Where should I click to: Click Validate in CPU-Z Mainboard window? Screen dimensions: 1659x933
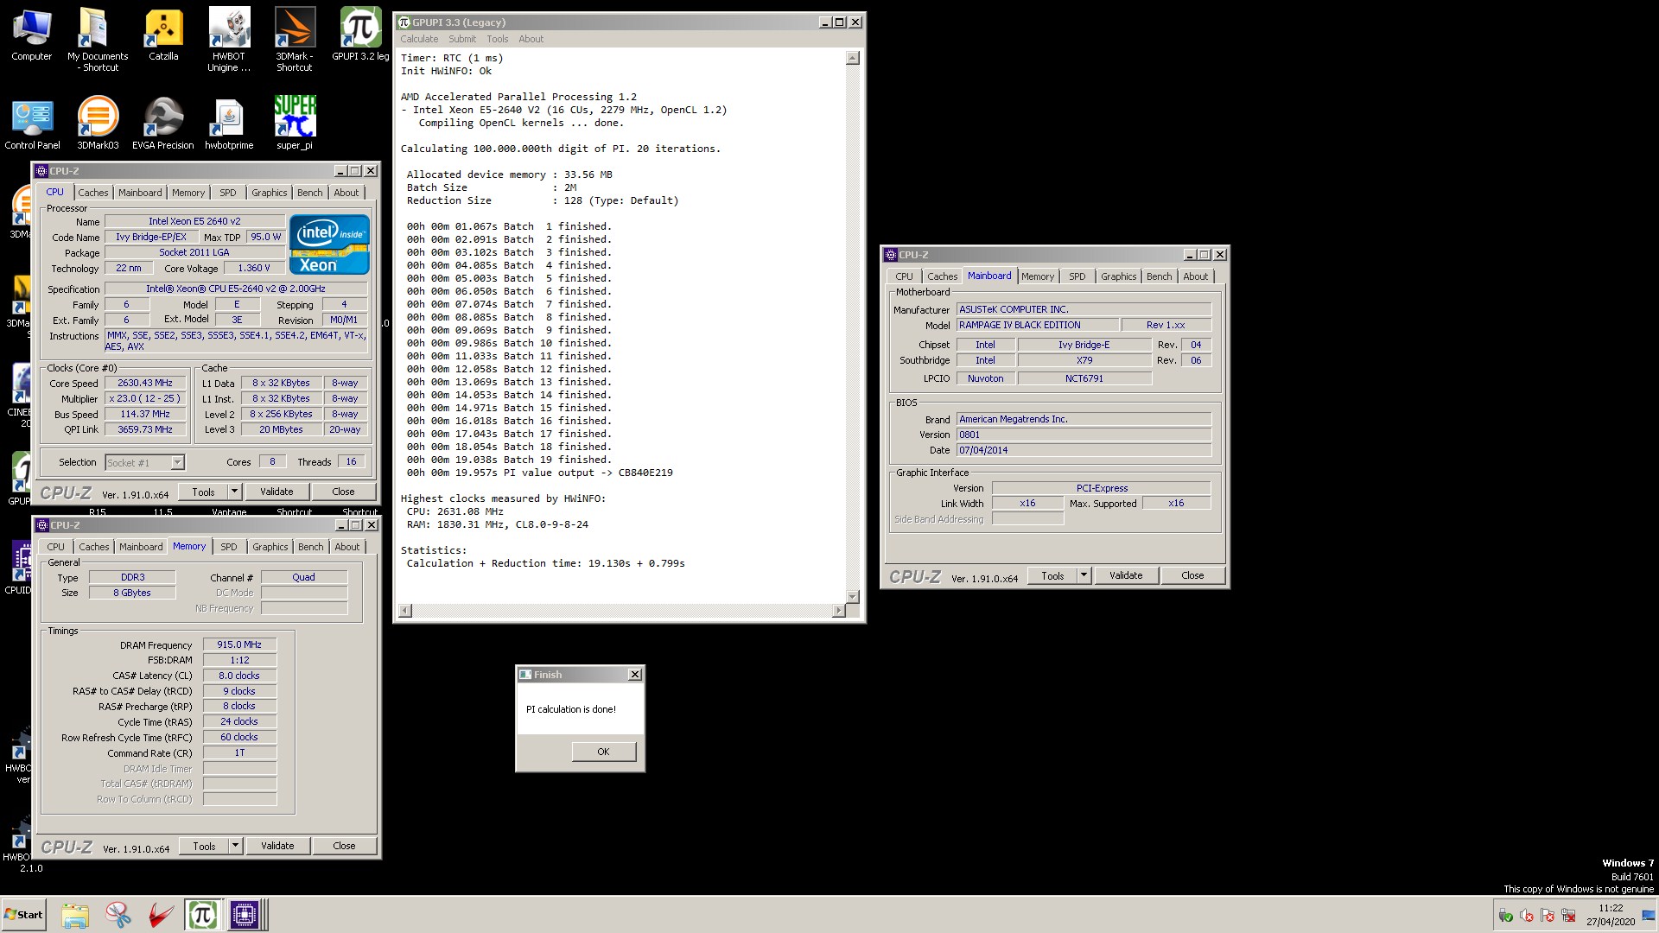pyautogui.click(x=1126, y=575)
